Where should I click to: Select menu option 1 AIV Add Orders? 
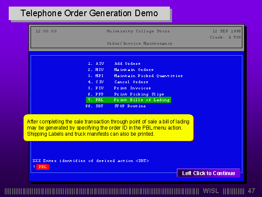114,63
